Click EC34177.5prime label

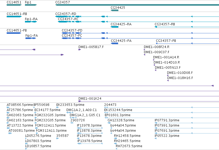[x=47, y=110]
